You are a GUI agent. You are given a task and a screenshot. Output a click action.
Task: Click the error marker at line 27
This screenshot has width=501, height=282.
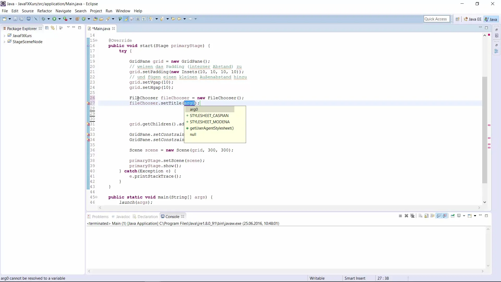88,103
